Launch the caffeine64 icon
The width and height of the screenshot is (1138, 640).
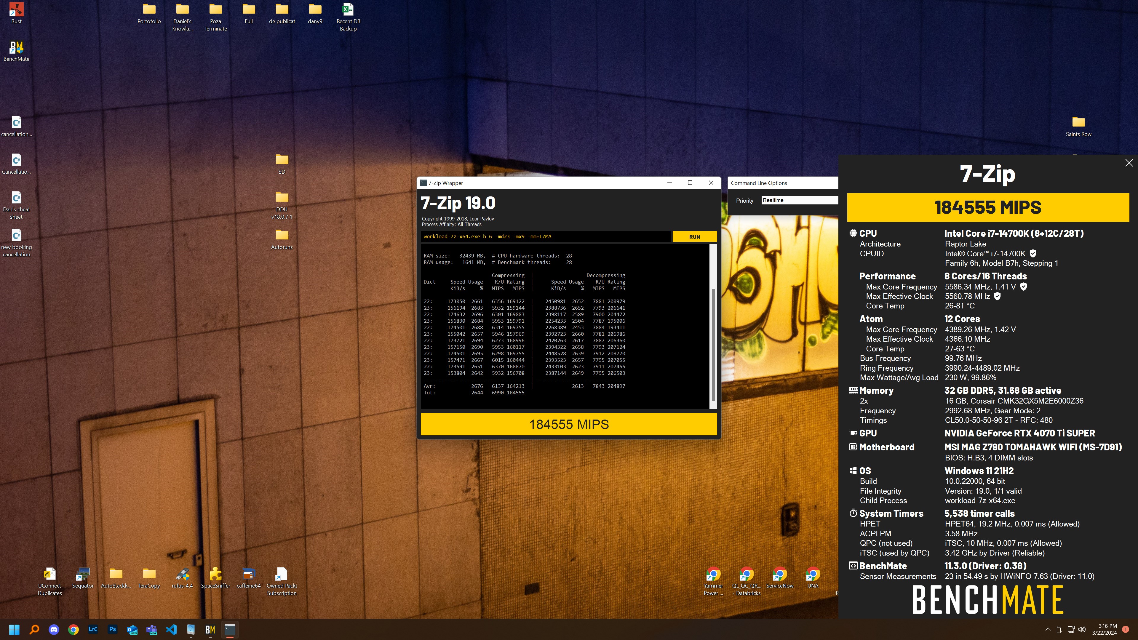248,578
